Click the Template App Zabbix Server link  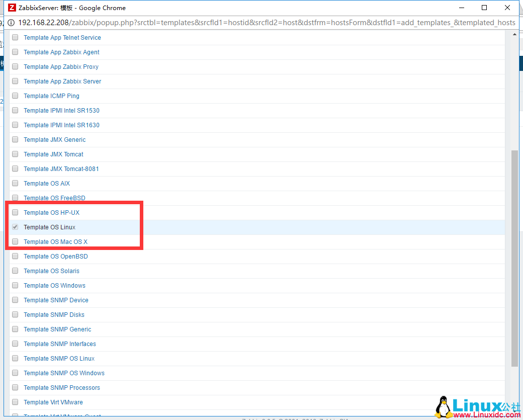(62, 81)
